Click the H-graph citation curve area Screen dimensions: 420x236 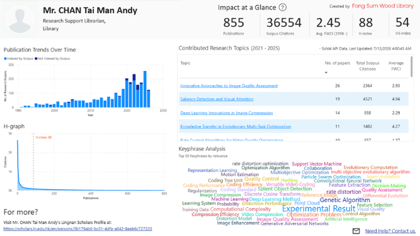pyautogui.click(x=91, y=165)
